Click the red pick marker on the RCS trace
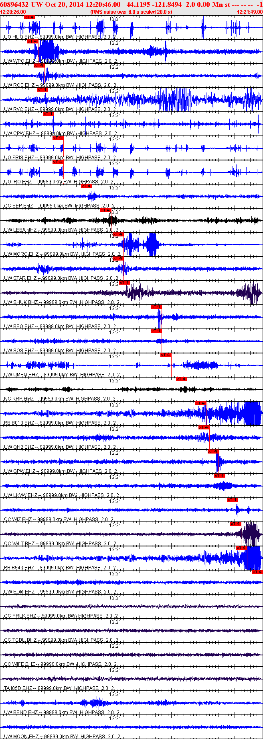263x739 pixels. point(39,66)
